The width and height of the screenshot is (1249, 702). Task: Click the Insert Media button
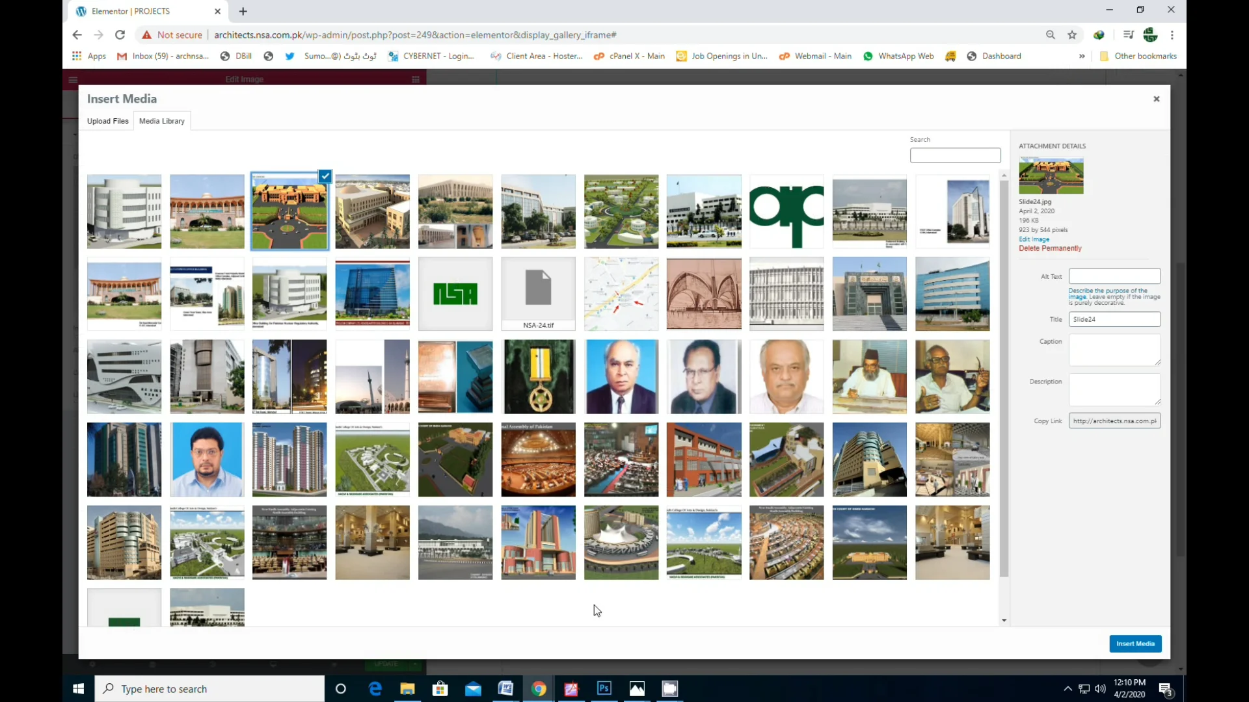click(1135, 643)
